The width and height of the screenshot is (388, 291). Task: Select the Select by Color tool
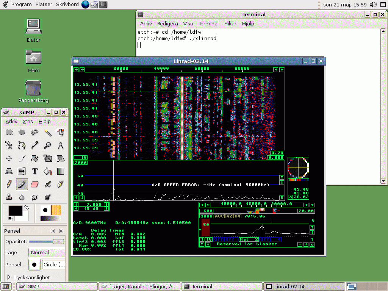click(x=60, y=132)
